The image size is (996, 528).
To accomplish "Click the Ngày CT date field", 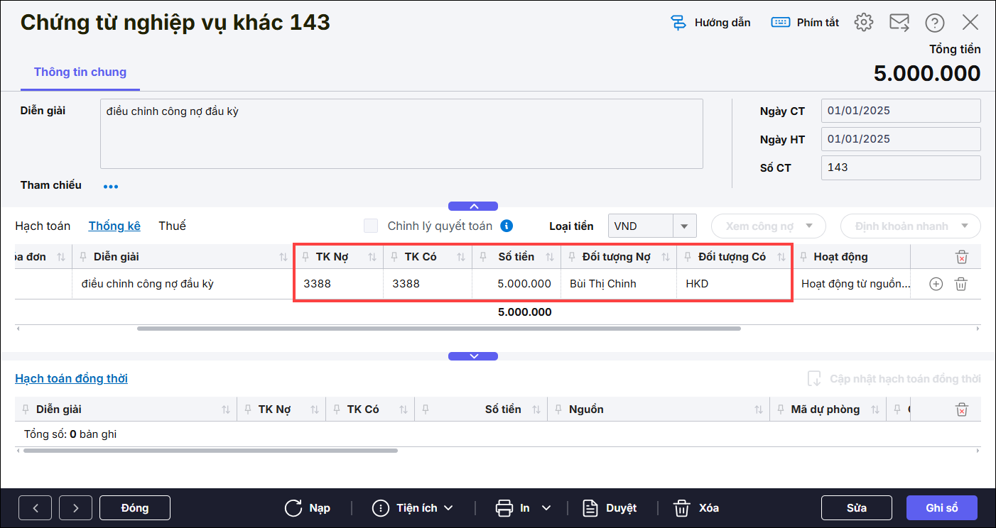I will [x=901, y=111].
